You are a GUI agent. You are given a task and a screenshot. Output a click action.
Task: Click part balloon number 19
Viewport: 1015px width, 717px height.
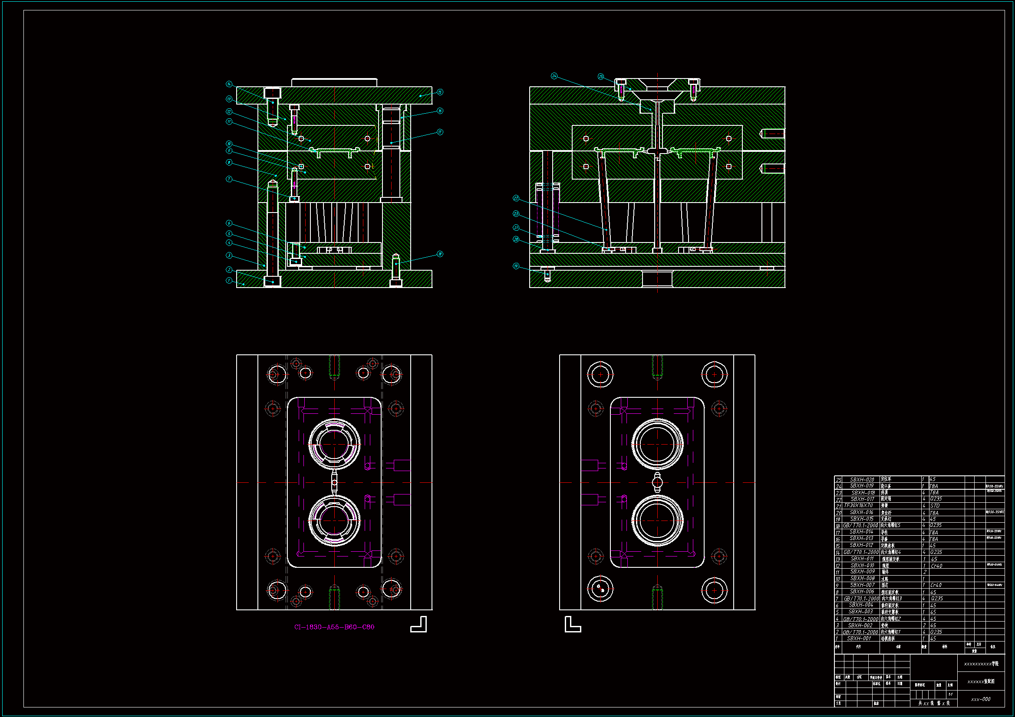[516, 266]
